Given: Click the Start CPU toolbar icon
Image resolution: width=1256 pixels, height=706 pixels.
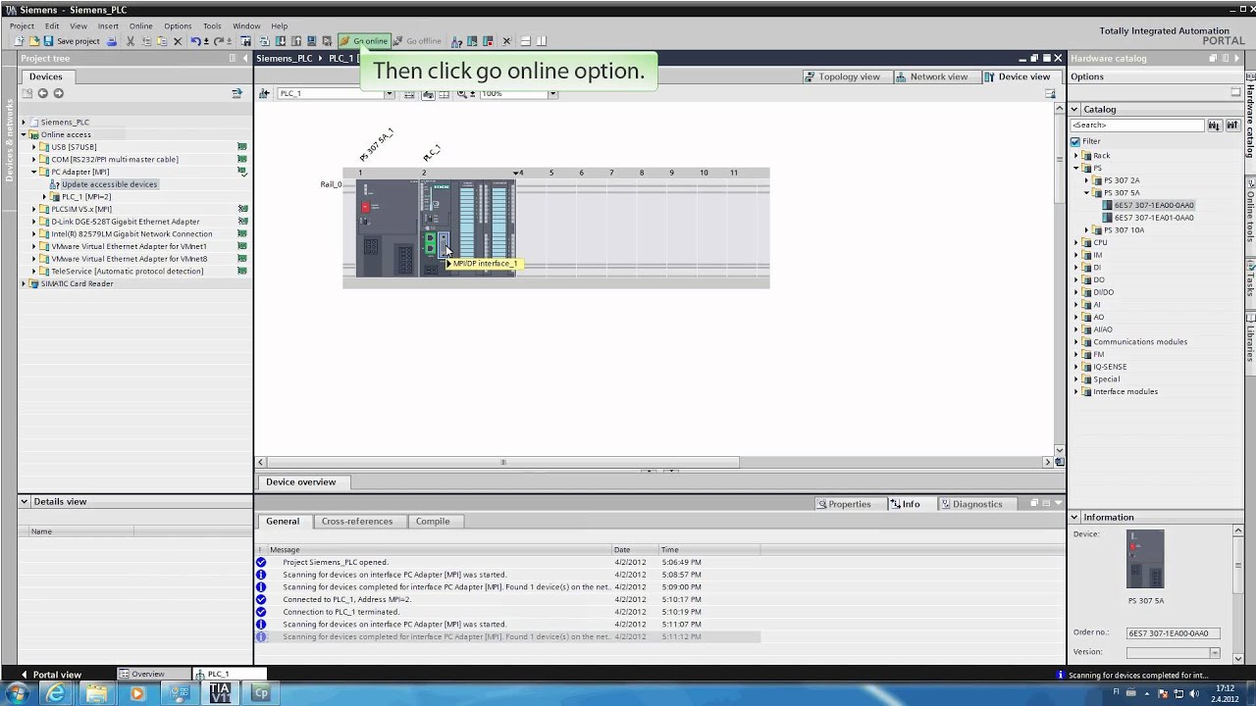Looking at the screenshot, I should click(x=472, y=41).
